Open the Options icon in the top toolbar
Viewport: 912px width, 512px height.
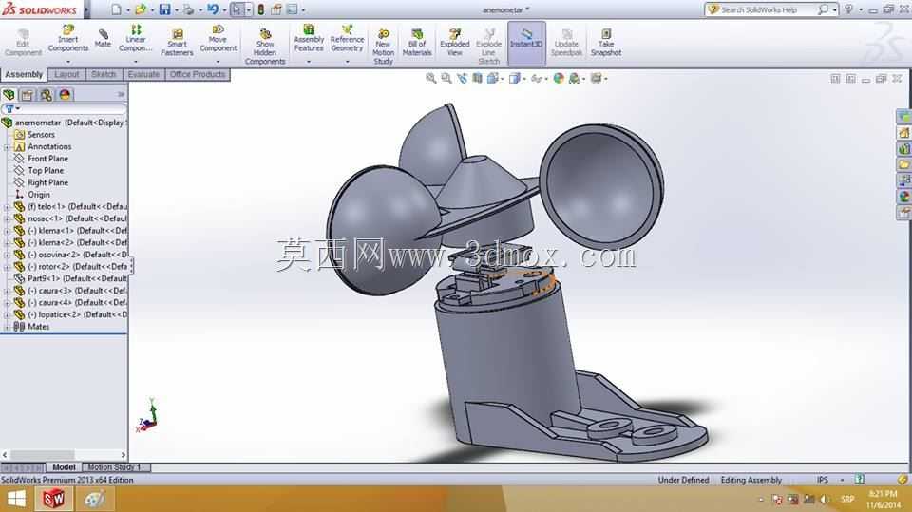(293, 9)
